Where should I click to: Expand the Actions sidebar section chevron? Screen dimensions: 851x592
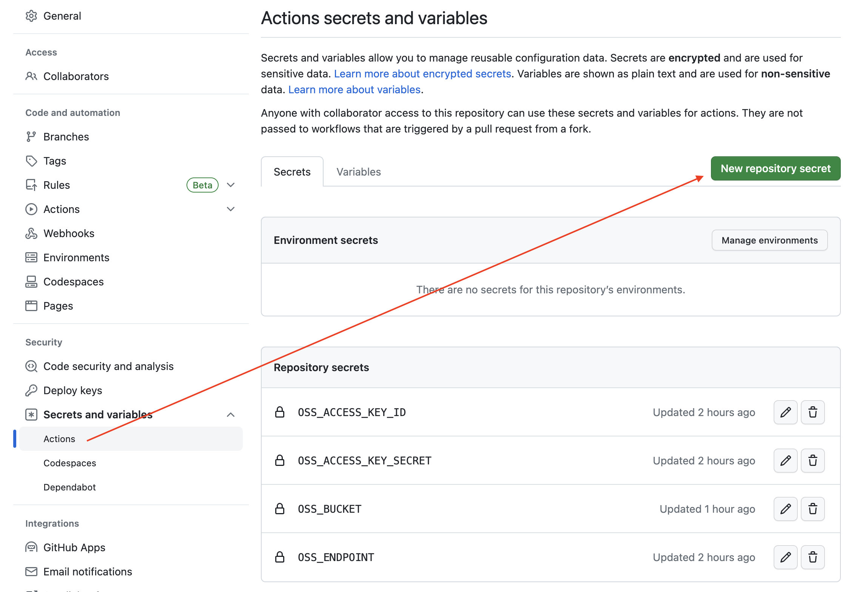pos(231,209)
